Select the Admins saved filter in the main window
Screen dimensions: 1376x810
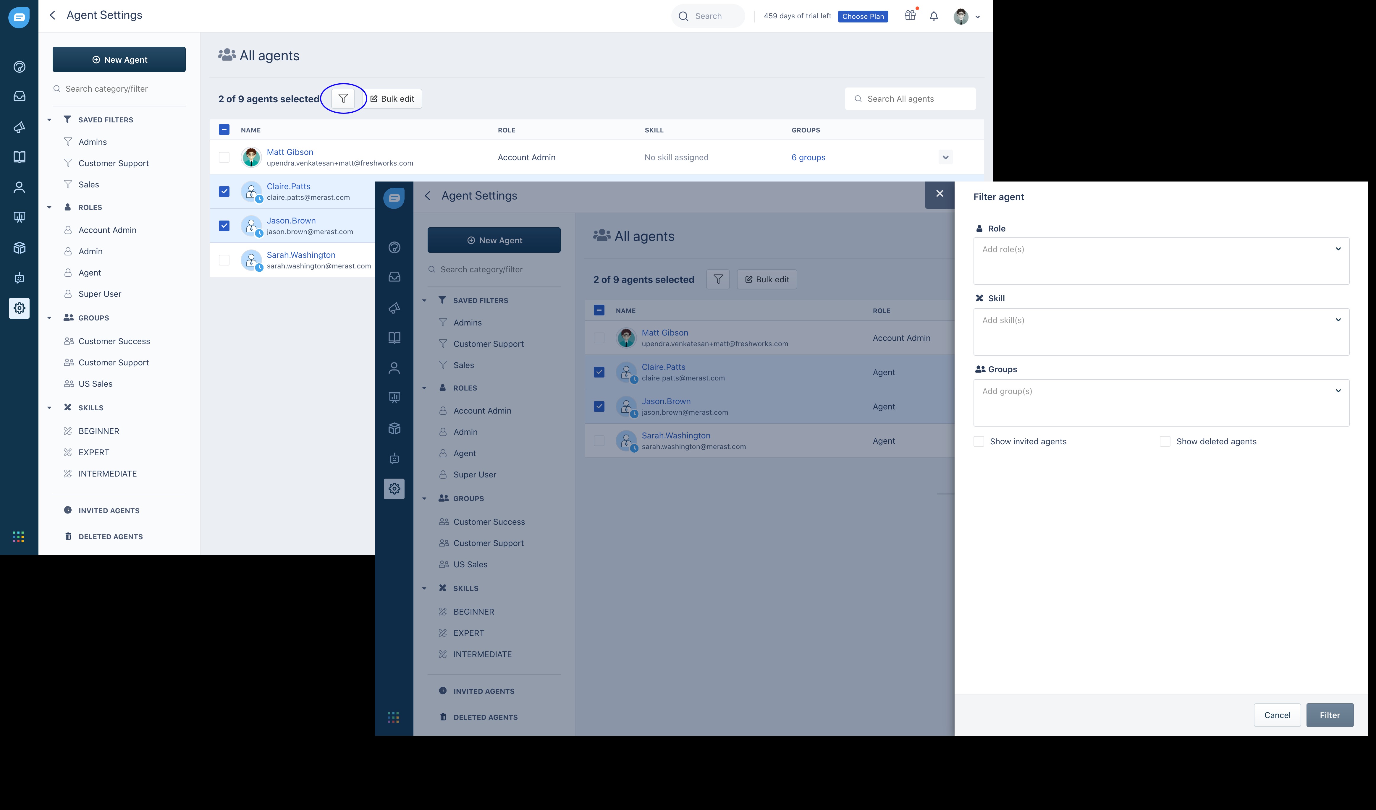tap(92, 142)
